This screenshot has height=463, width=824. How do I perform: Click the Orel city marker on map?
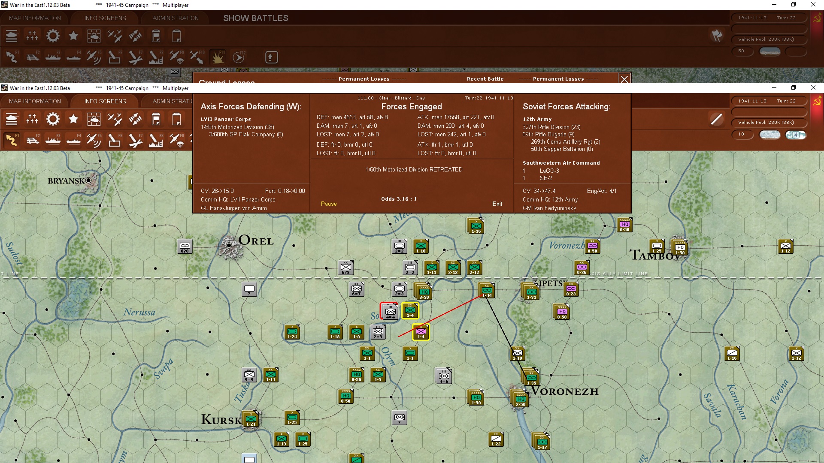click(229, 246)
